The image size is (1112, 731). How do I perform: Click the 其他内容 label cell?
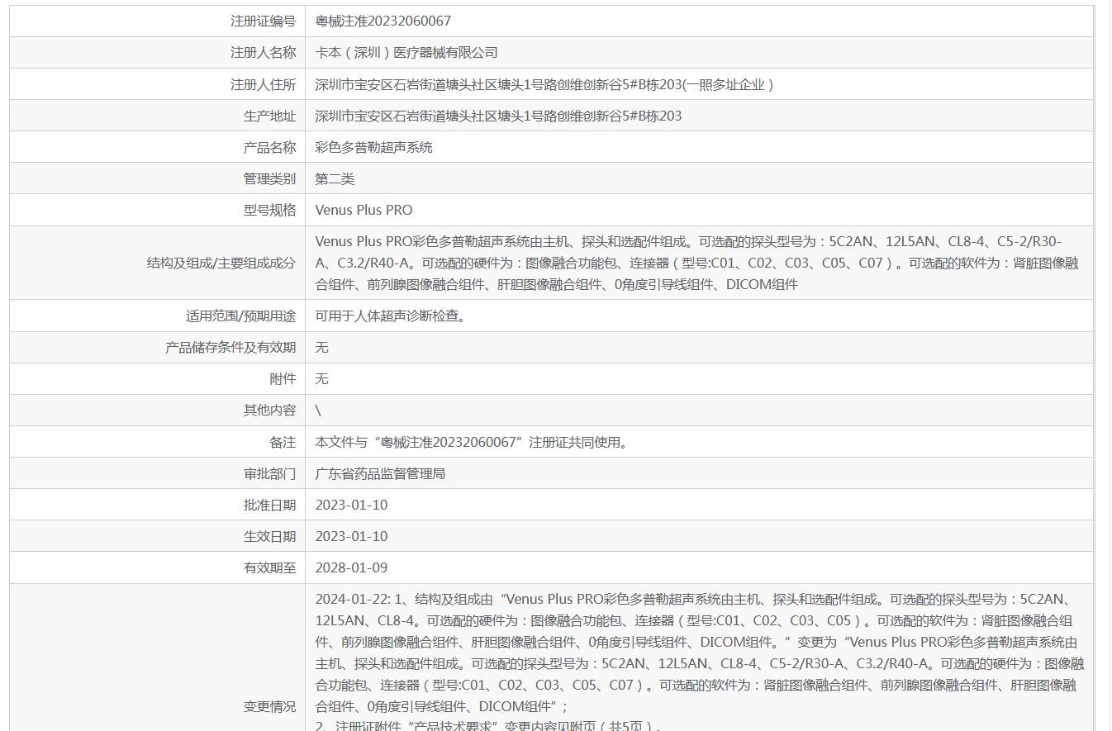157,410
